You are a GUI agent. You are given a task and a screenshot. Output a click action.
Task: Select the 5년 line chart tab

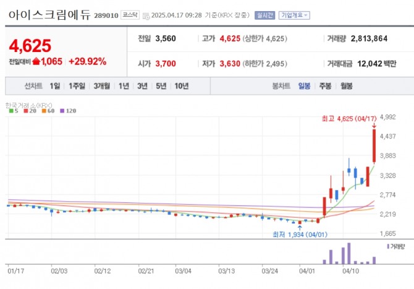tap(161, 86)
